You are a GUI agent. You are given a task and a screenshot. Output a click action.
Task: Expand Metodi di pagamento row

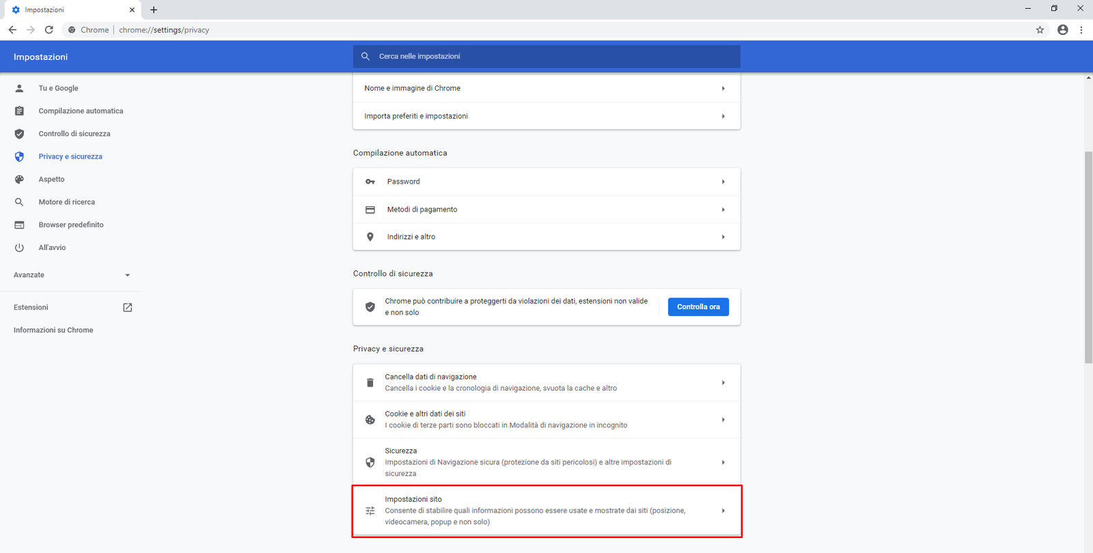coord(546,210)
